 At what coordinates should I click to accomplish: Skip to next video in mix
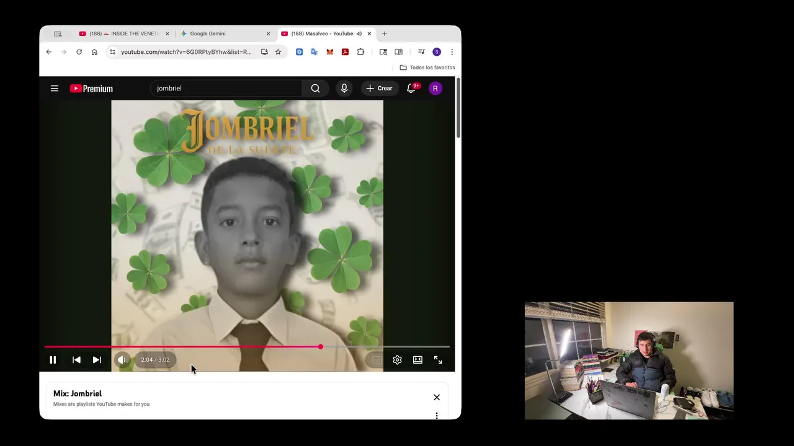[97, 360]
